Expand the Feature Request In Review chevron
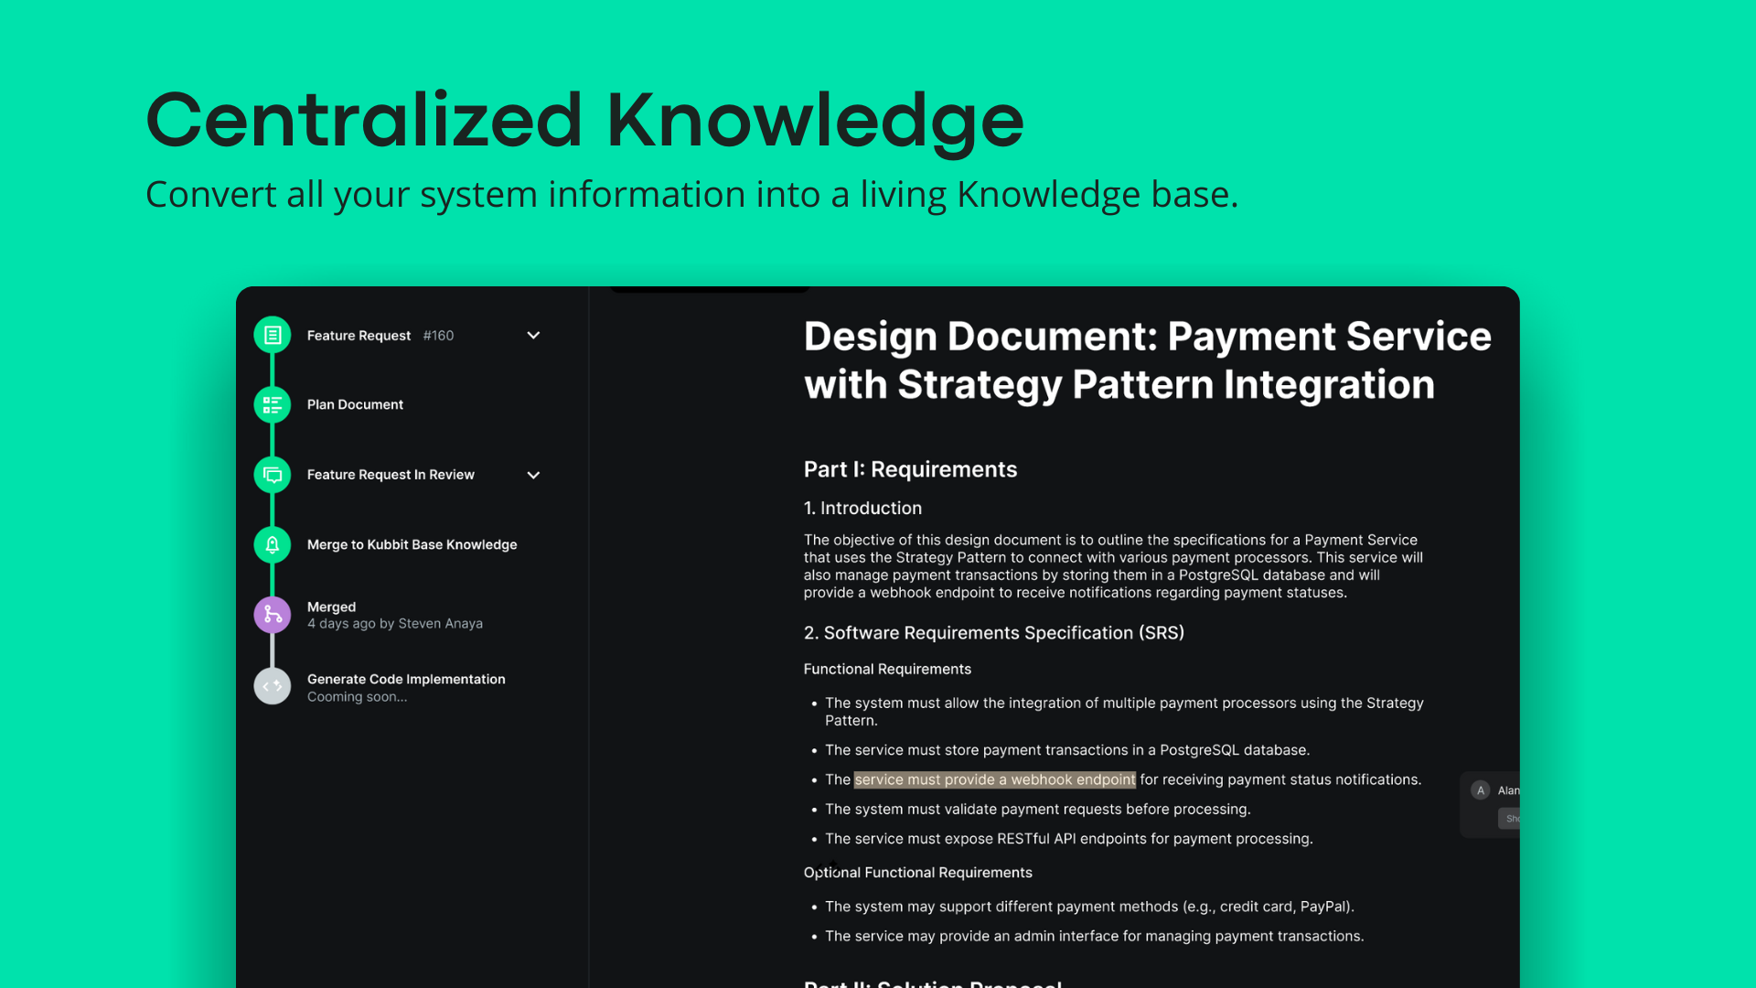 tap(533, 475)
